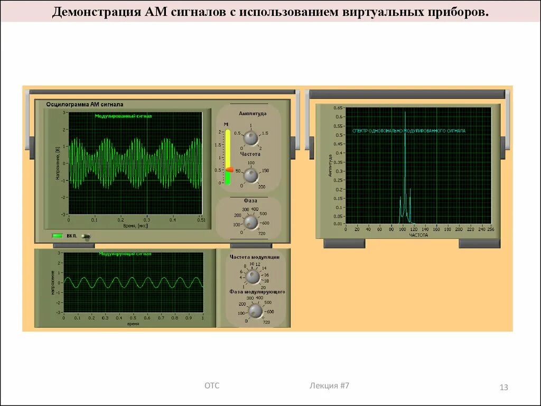
Task: Click the 200 mark on Частота dial
Action: point(262,187)
